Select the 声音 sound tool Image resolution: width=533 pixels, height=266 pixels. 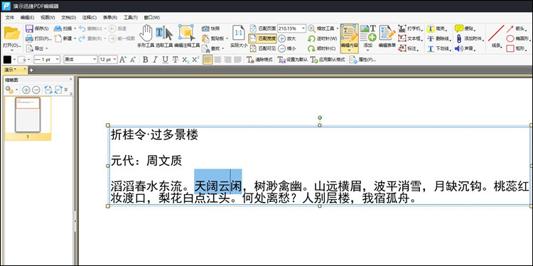465,48
